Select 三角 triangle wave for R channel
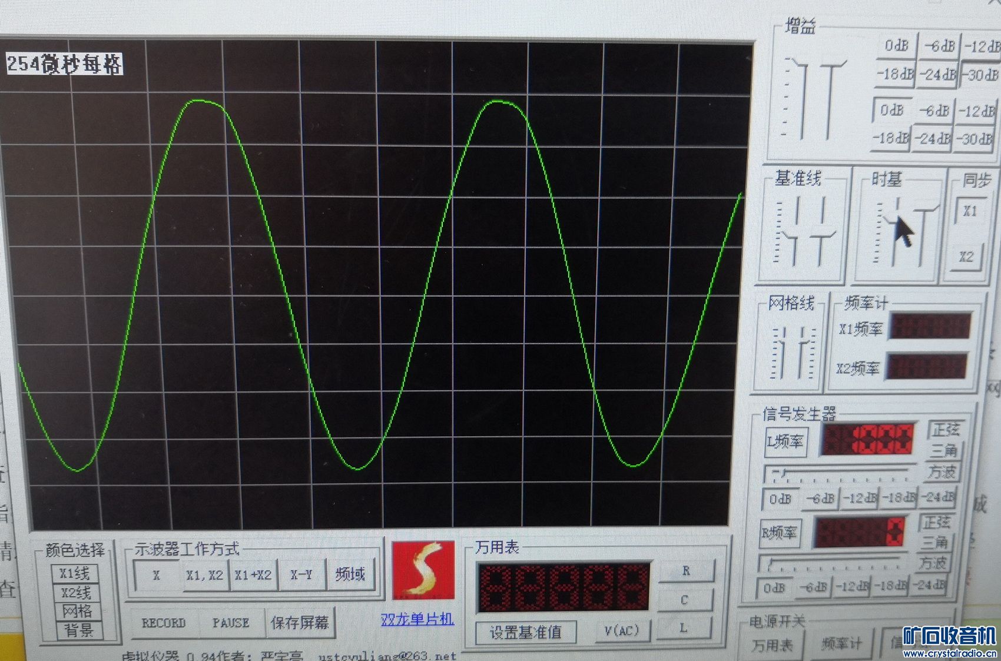 coord(934,543)
